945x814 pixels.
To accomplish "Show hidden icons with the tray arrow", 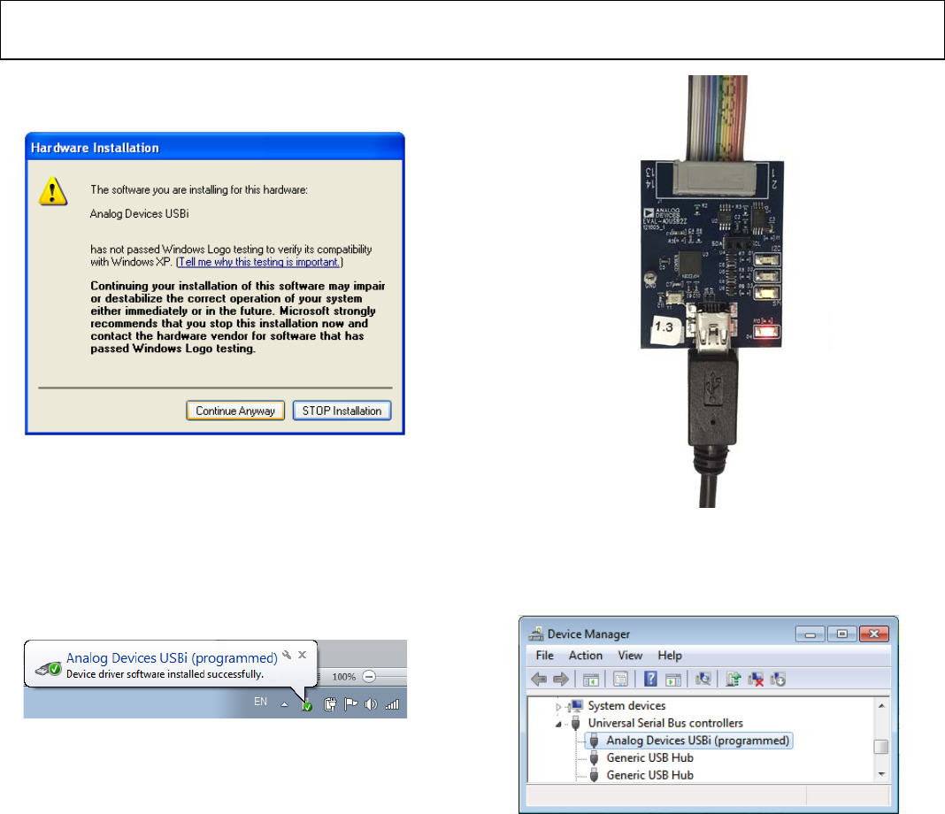I will (284, 704).
